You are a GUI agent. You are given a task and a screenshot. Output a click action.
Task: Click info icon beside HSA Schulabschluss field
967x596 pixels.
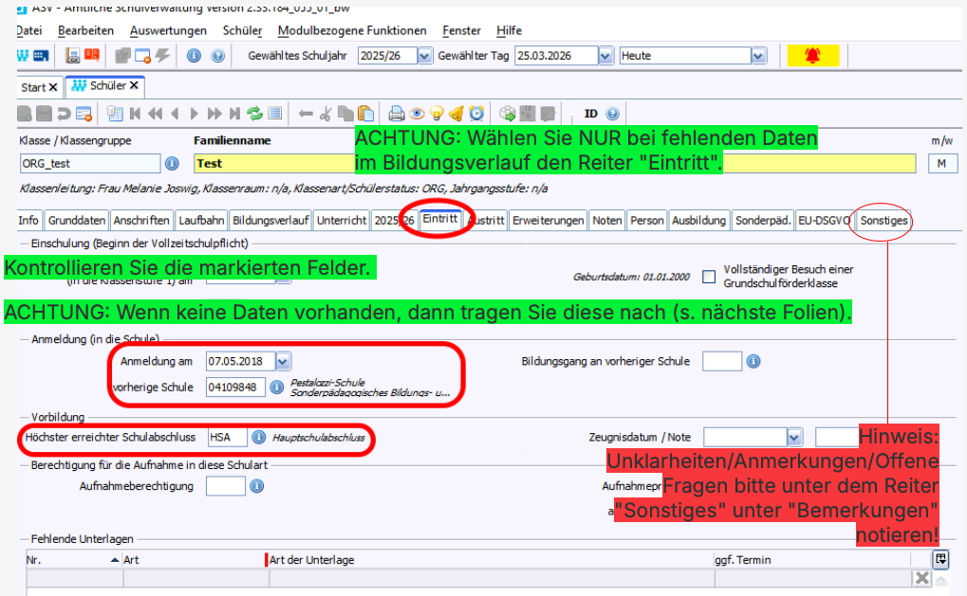(x=259, y=437)
